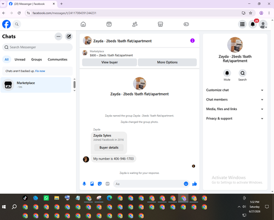The image size is (274, 220).
Task: Click the chat list scrollbar
Action: click(75, 84)
